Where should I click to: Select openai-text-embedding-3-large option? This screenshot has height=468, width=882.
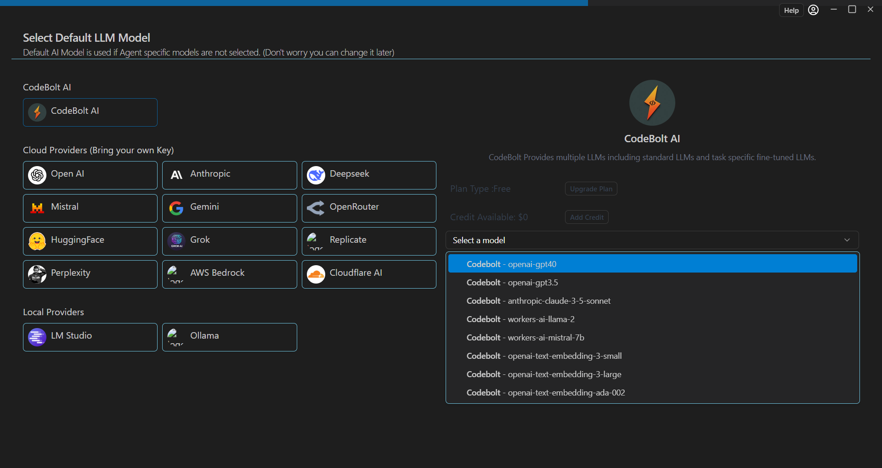pos(652,374)
